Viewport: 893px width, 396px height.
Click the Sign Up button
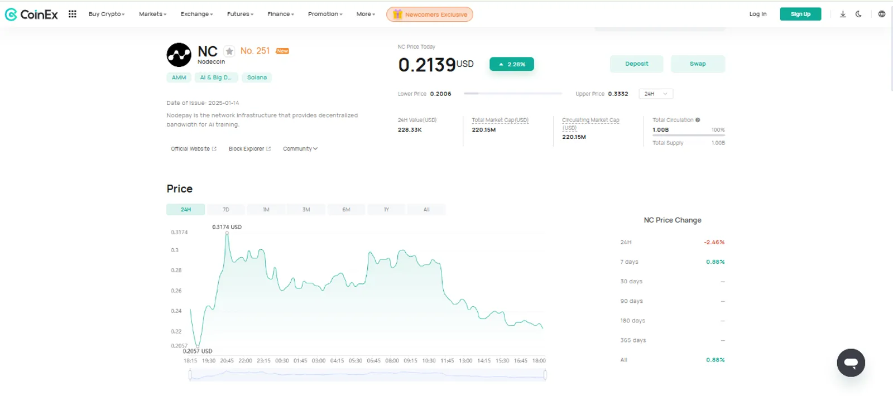click(x=800, y=14)
